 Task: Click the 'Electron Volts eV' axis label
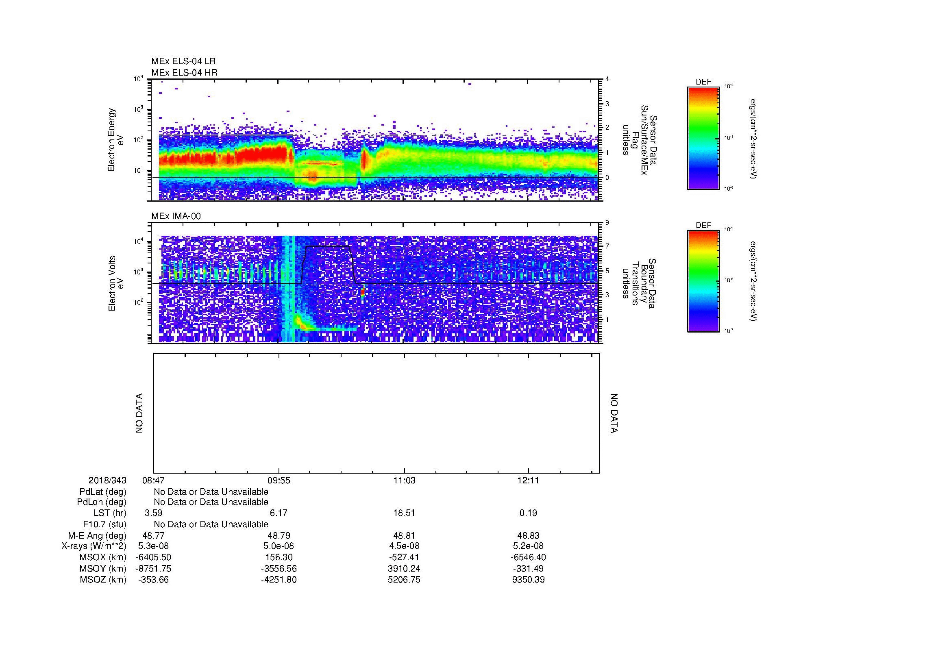pos(115,283)
